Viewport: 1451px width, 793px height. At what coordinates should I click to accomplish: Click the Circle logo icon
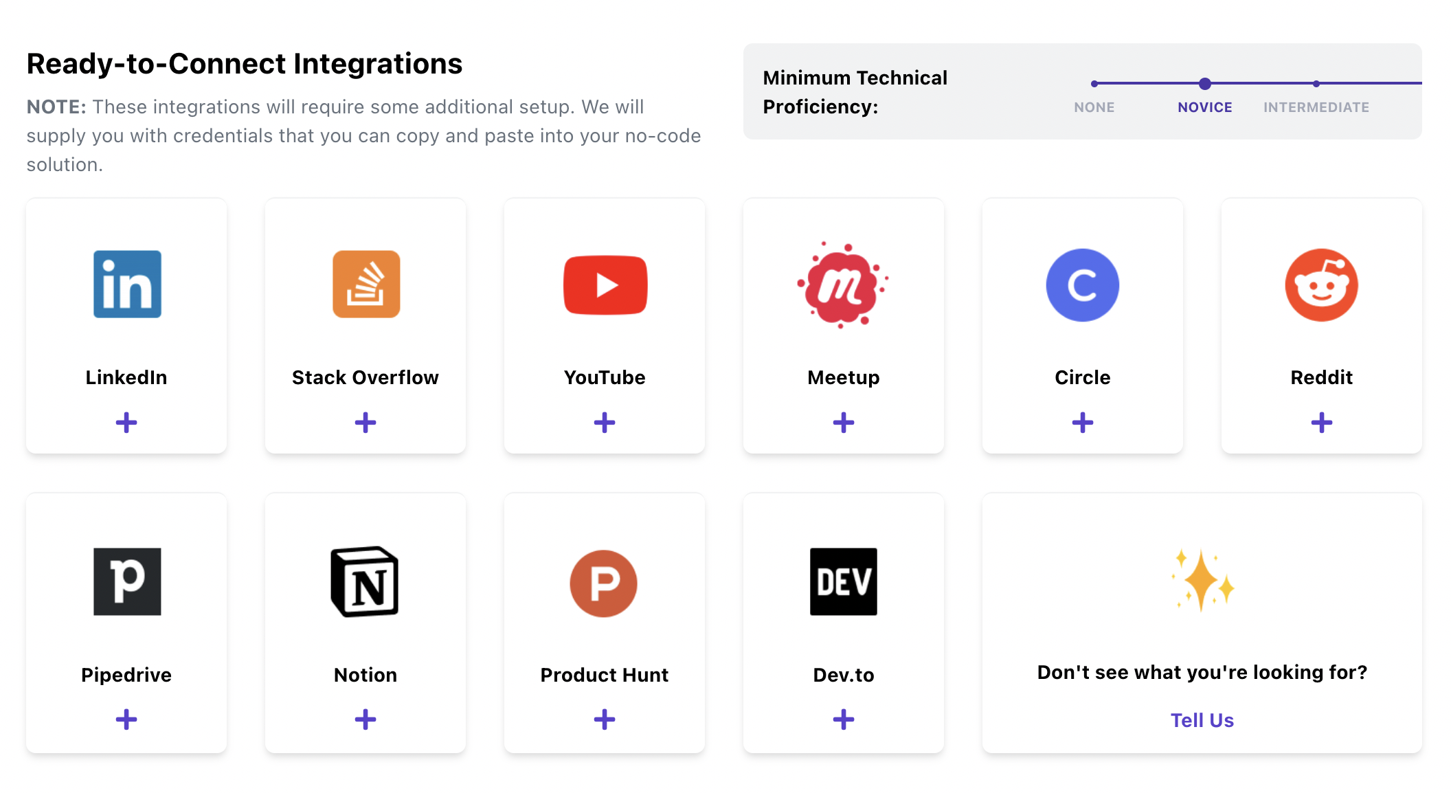[1083, 284]
